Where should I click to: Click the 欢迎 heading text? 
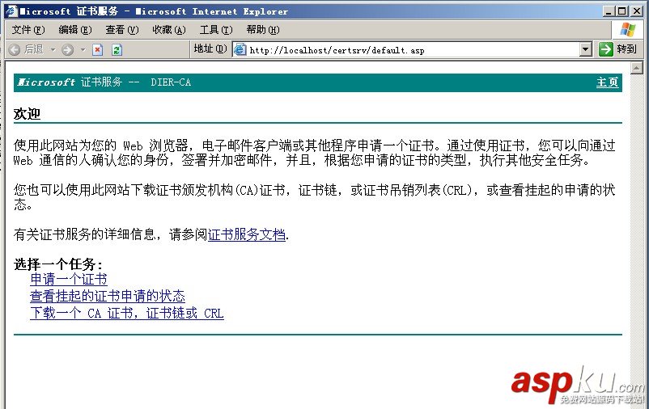coord(27,114)
